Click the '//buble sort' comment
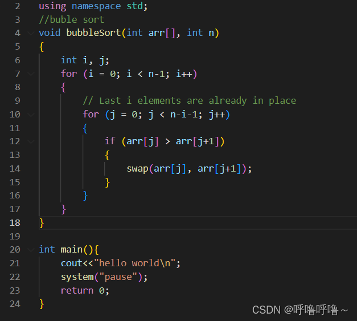This screenshot has height=321, width=357. pyautogui.click(x=72, y=19)
